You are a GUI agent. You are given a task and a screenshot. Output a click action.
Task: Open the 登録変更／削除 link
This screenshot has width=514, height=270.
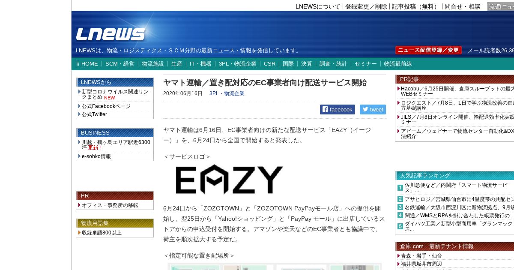click(366, 6)
